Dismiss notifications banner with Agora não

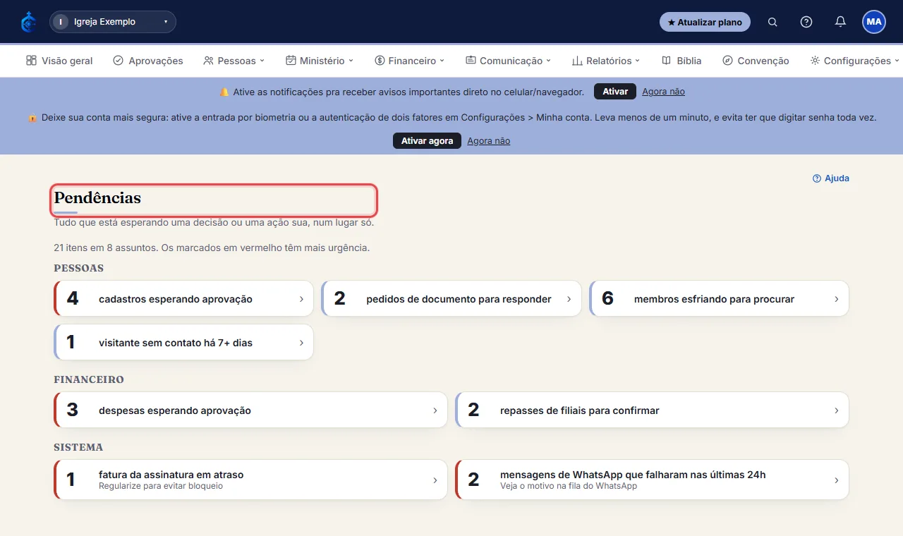tap(663, 92)
